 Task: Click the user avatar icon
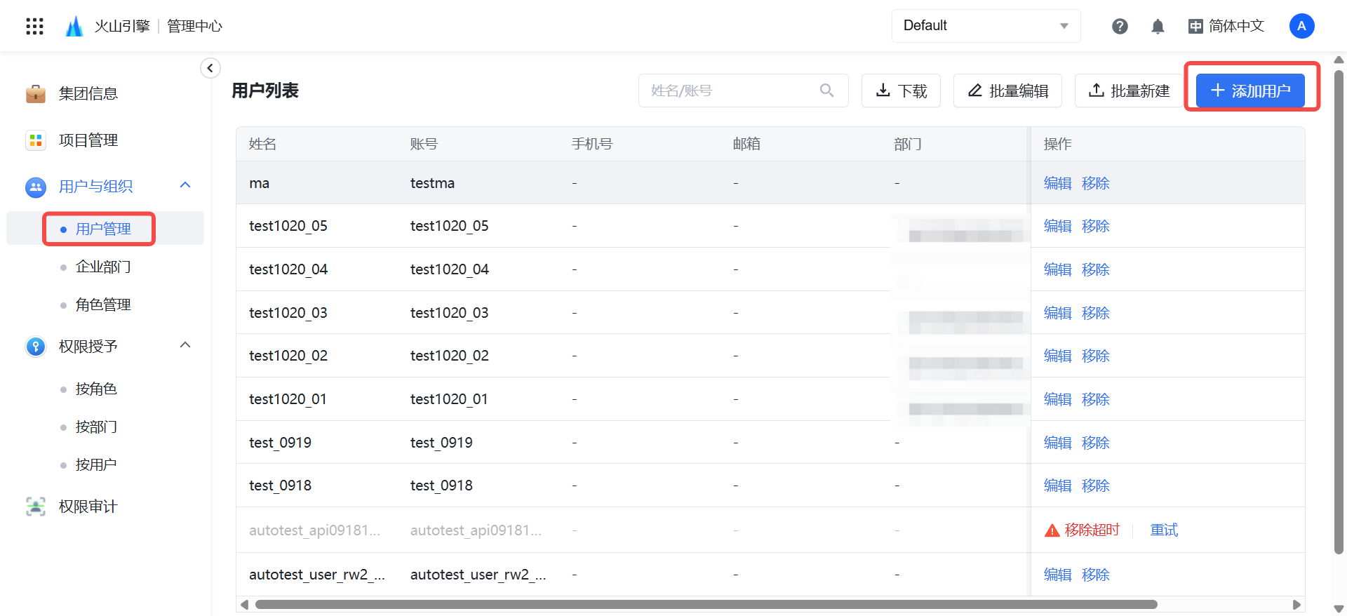1301,26
